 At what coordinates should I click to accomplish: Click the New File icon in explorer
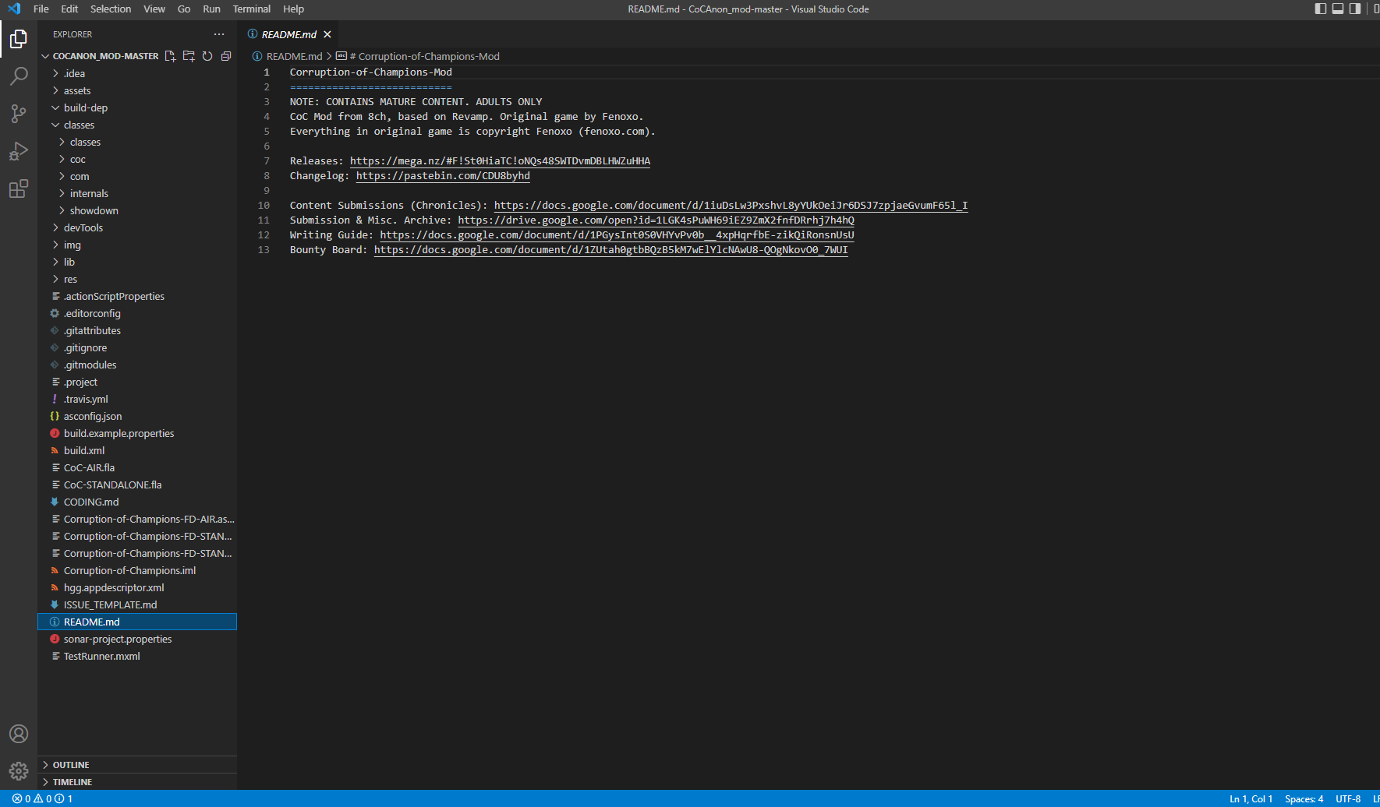pyautogui.click(x=170, y=56)
